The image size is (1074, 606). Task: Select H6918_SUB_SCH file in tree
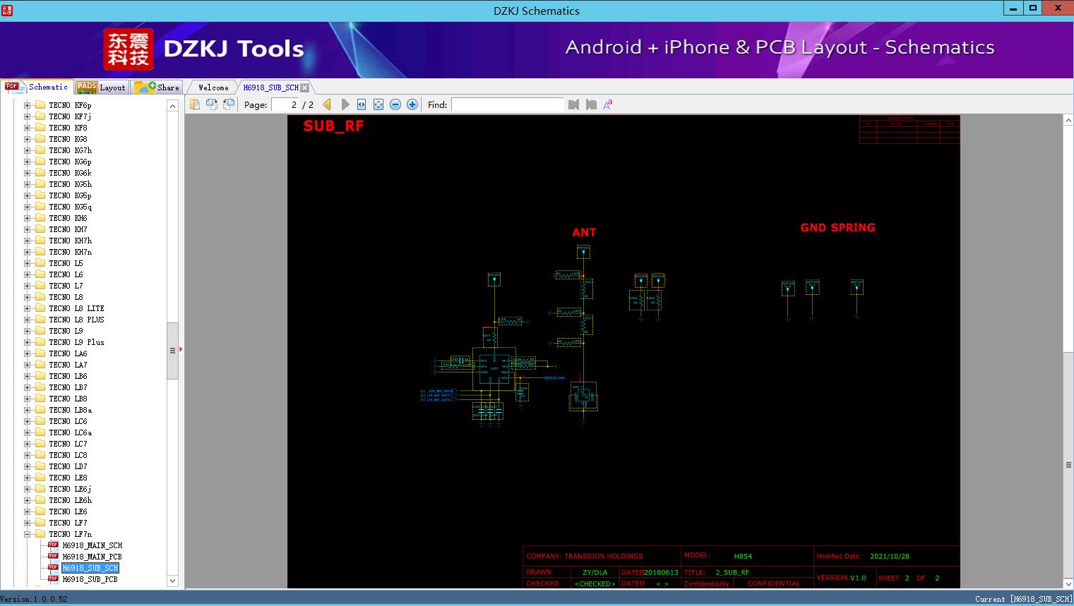[x=90, y=568]
